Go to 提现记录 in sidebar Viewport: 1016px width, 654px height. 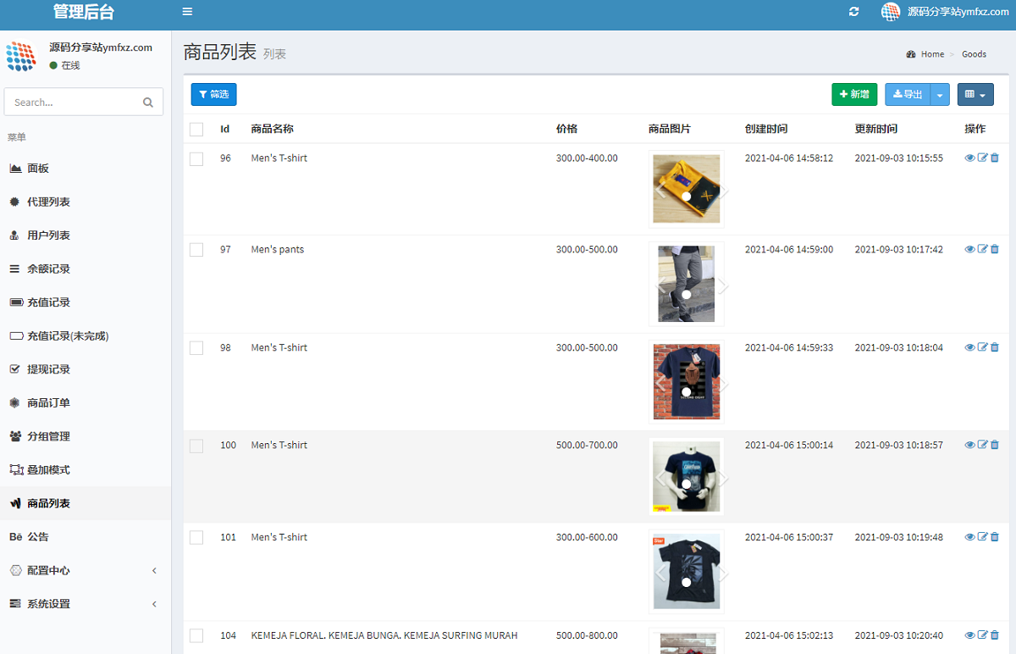pyautogui.click(x=48, y=369)
